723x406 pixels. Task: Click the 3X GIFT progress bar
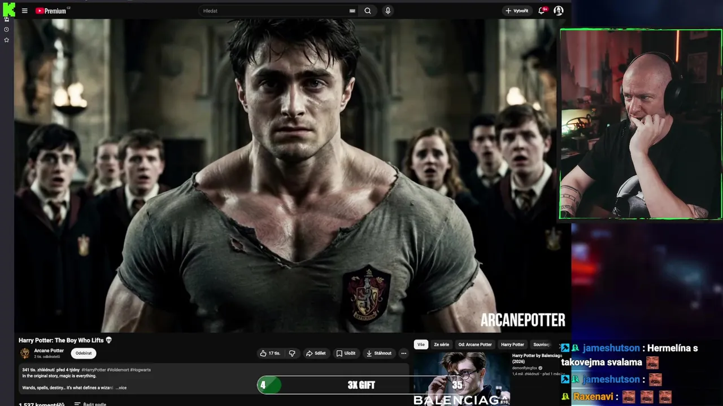pos(361,385)
